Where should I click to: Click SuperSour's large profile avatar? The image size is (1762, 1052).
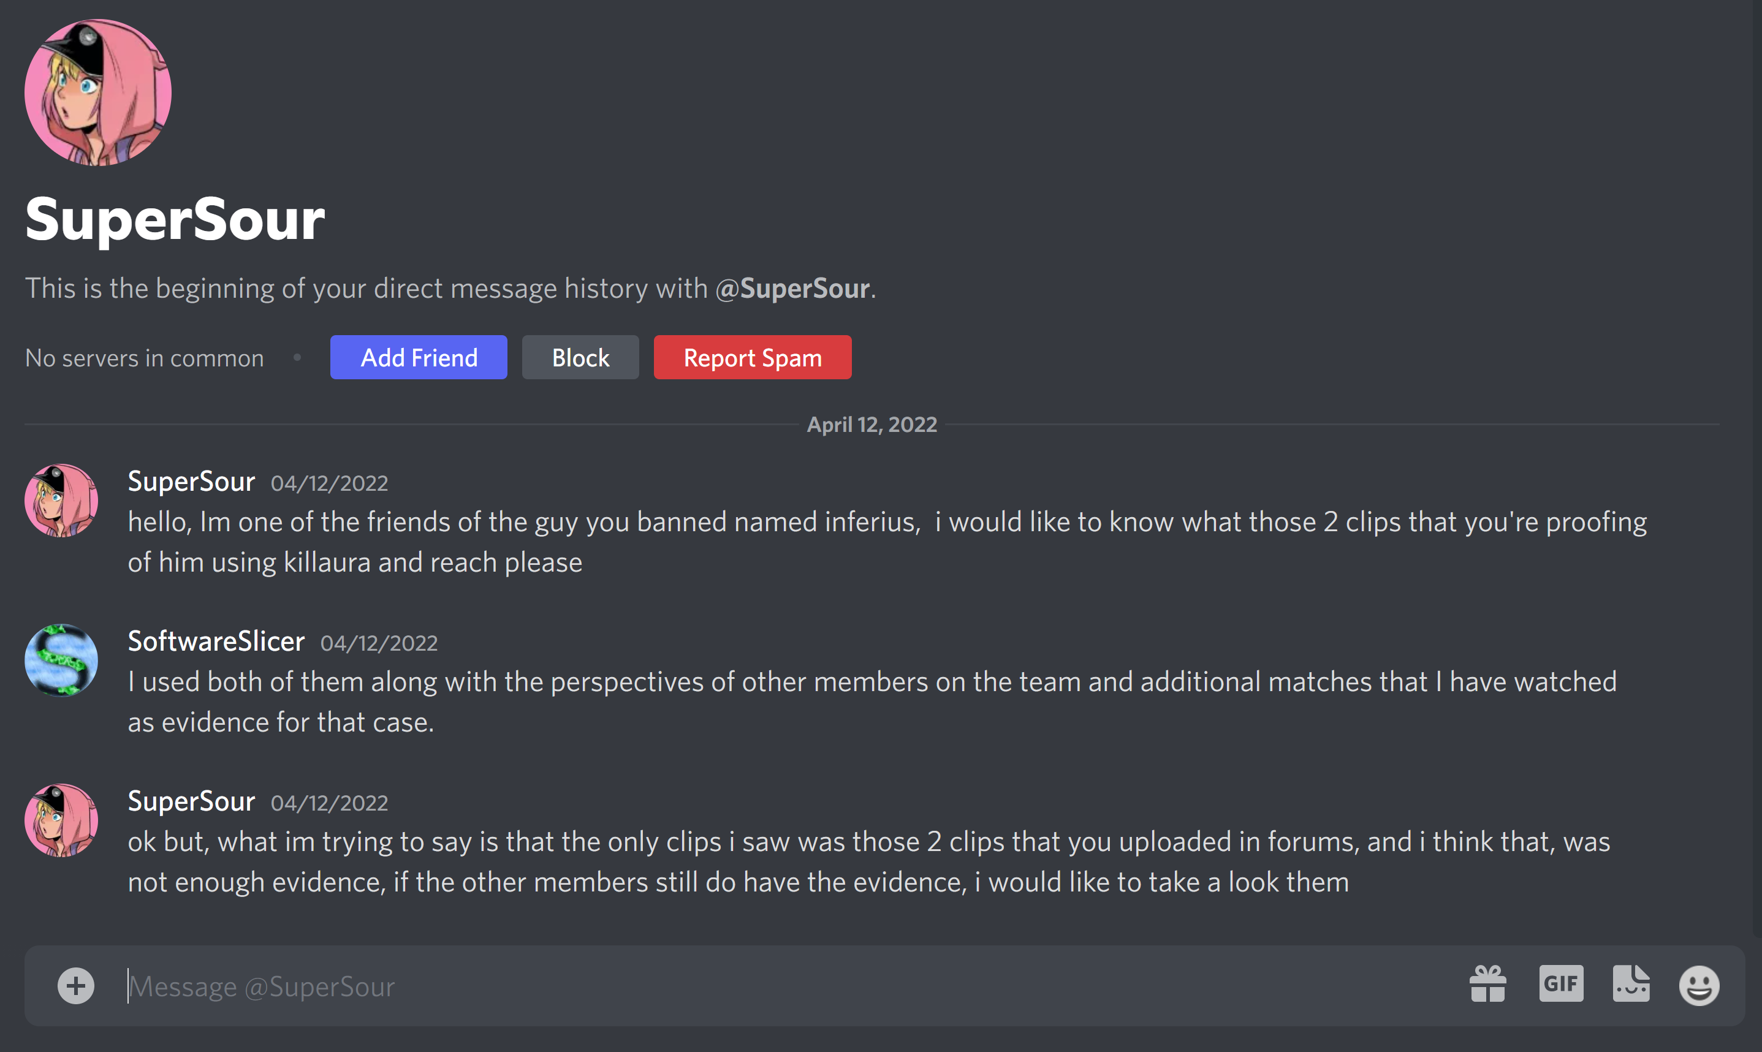click(x=98, y=92)
